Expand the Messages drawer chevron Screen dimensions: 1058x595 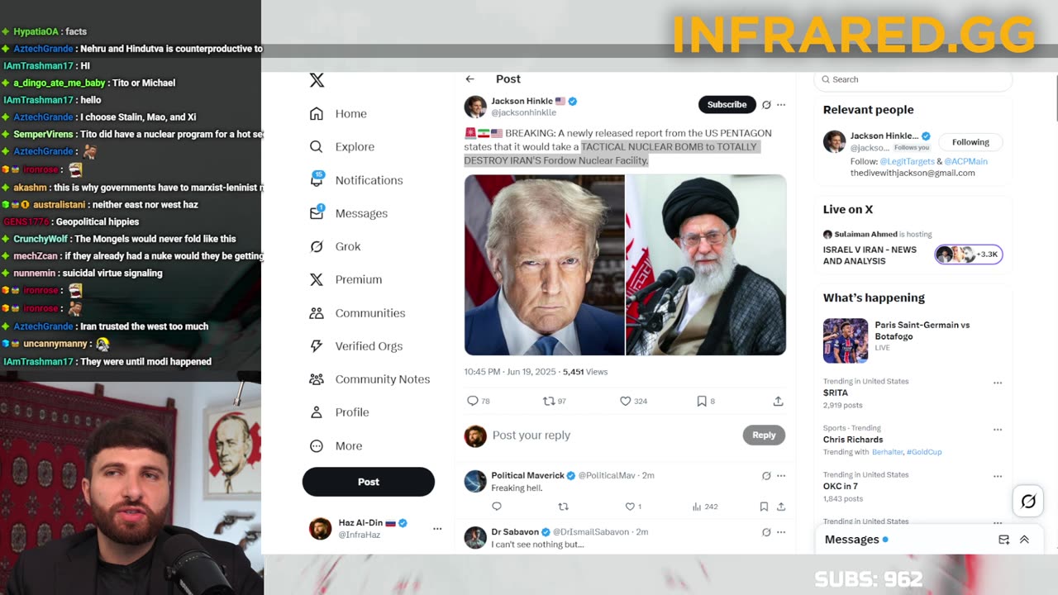click(x=1024, y=540)
